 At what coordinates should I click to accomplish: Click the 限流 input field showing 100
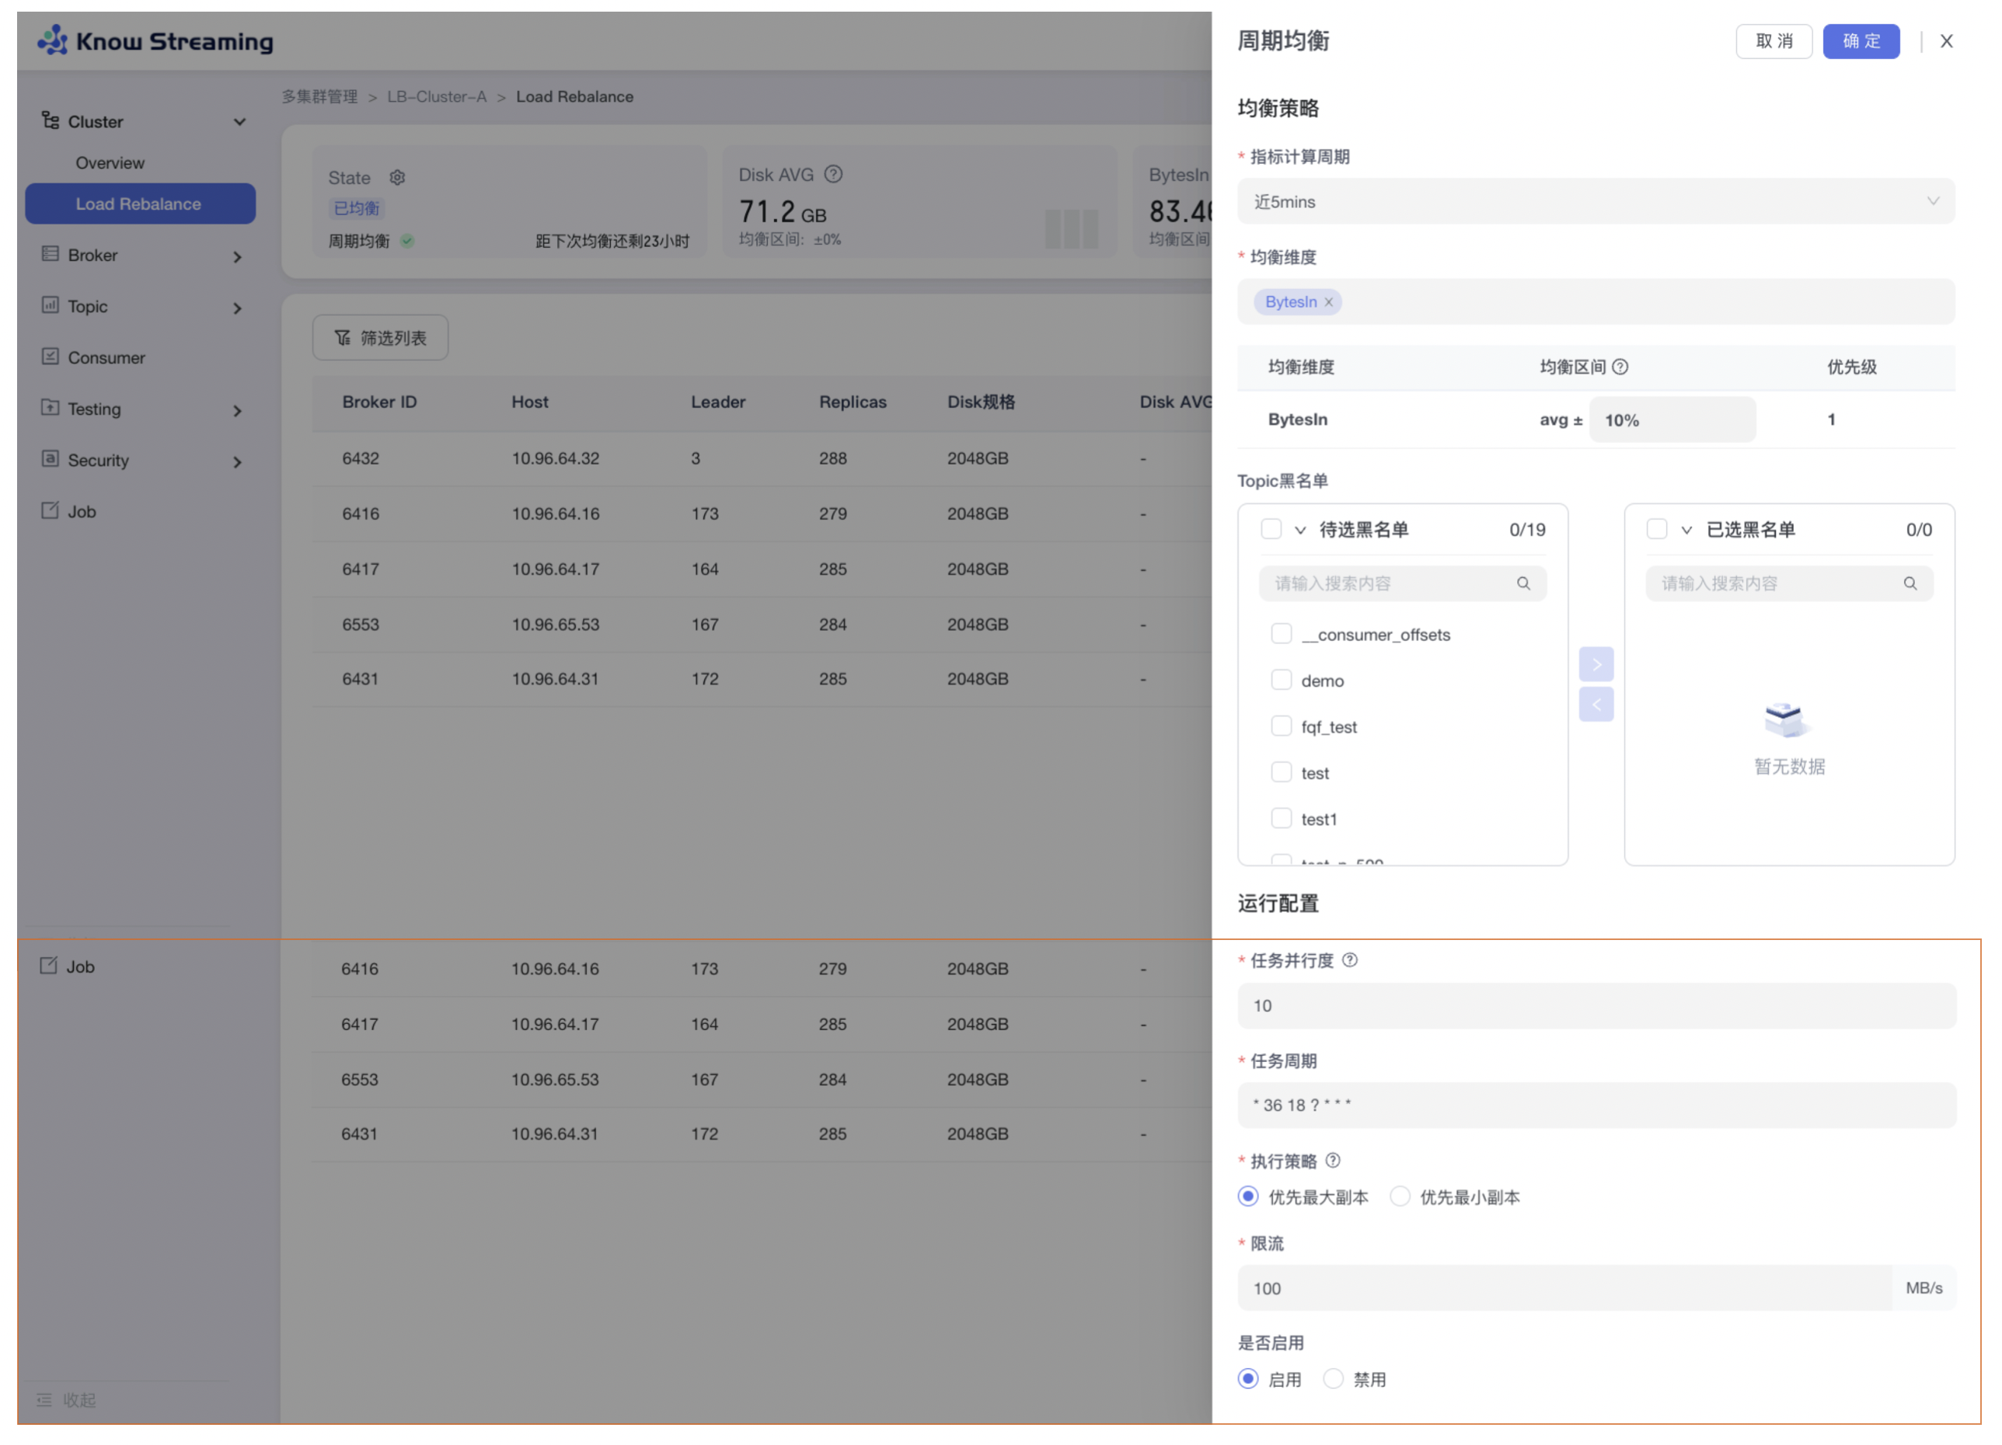(x=1562, y=1288)
